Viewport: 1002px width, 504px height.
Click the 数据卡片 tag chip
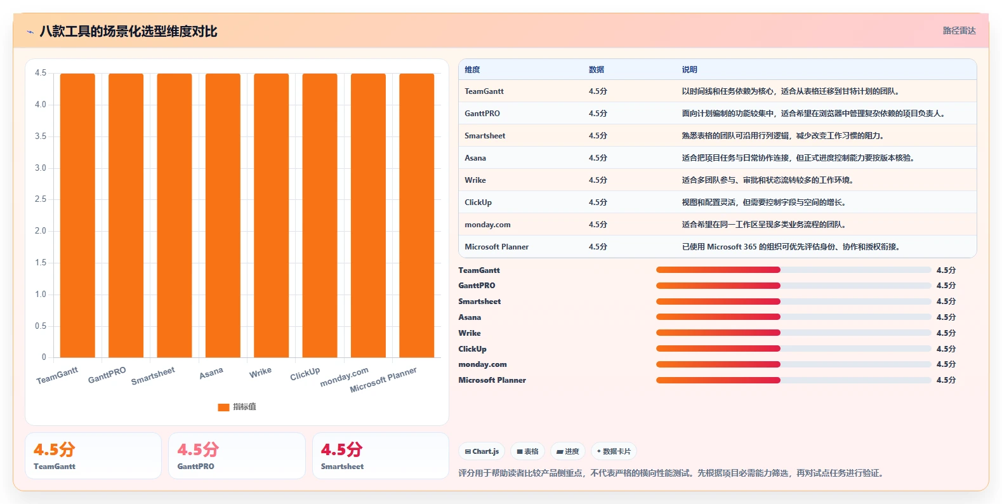tap(614, 451)
